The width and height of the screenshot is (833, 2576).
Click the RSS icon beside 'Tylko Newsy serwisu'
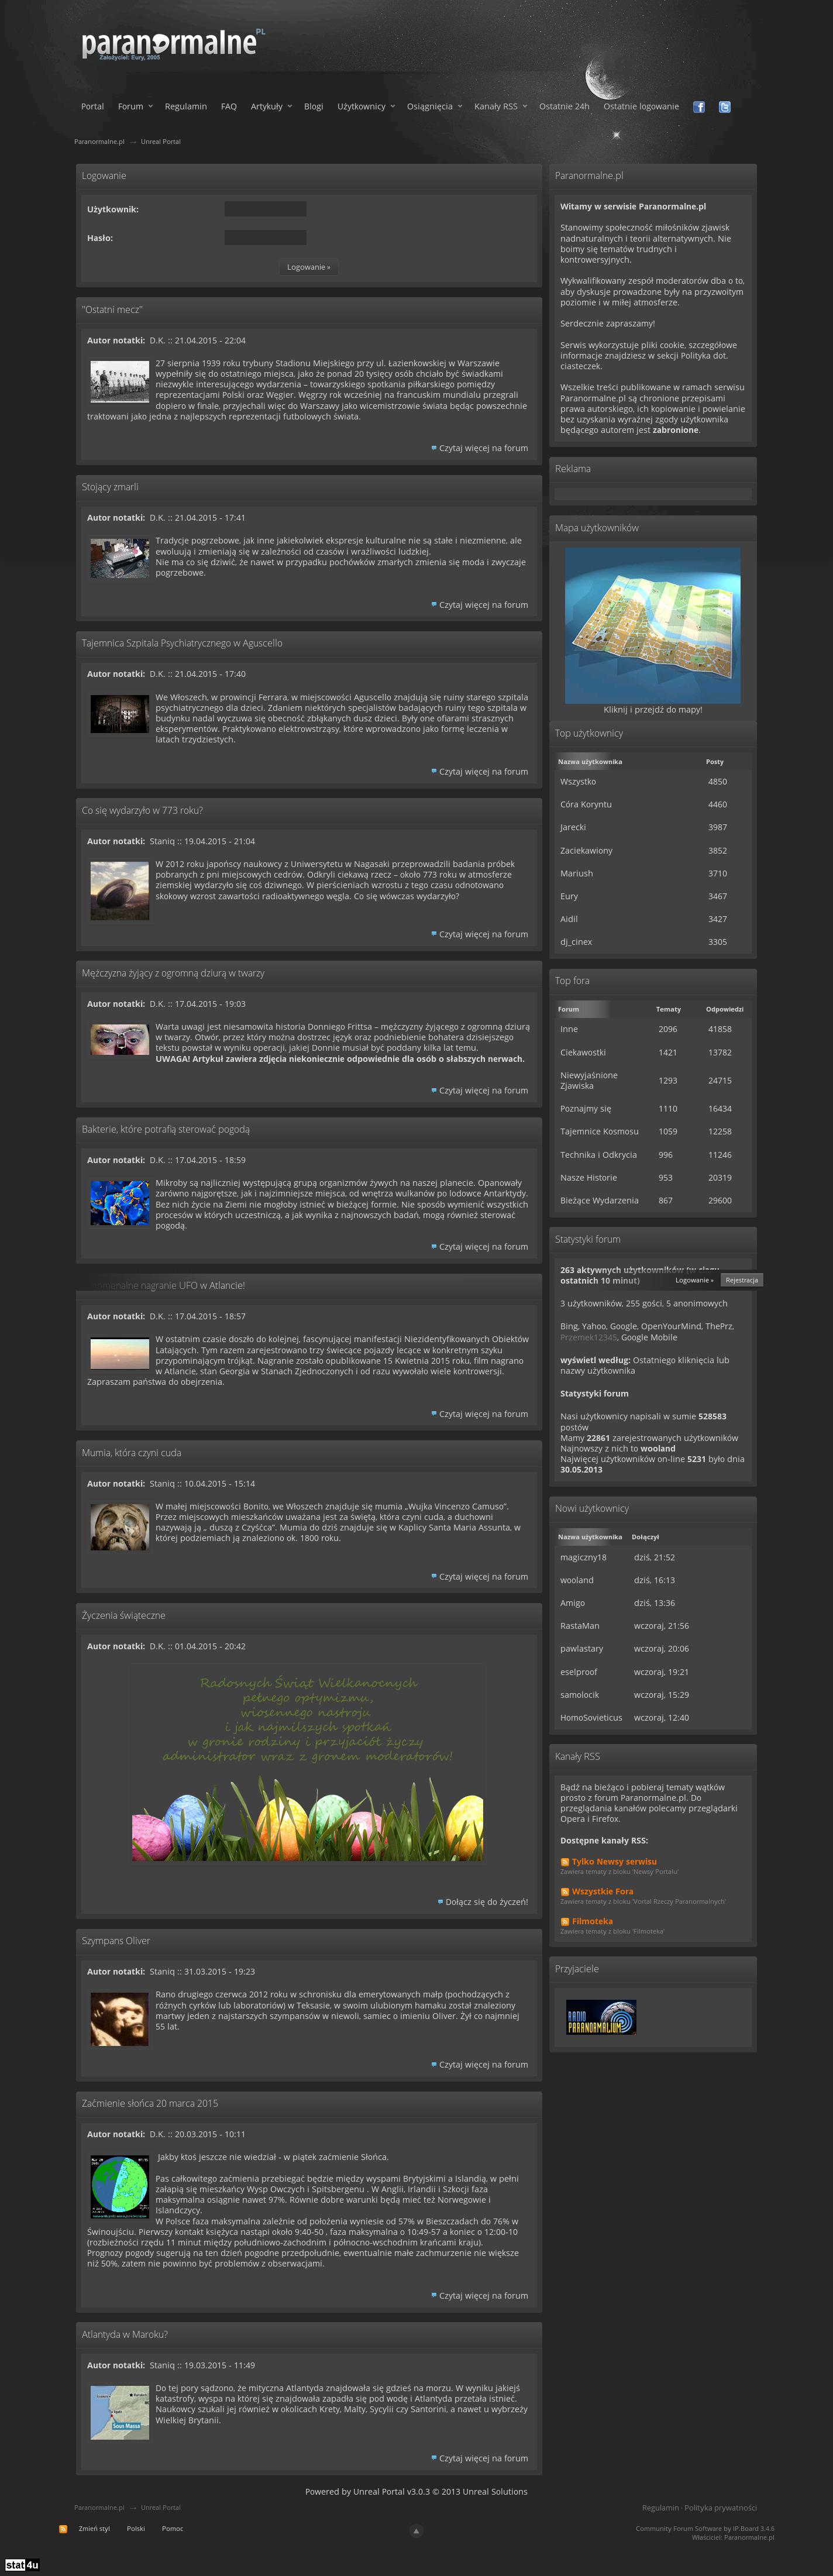(x=565, y=1862)
